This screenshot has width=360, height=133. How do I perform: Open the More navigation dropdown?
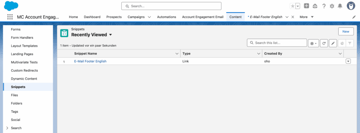tap(307, 17)
